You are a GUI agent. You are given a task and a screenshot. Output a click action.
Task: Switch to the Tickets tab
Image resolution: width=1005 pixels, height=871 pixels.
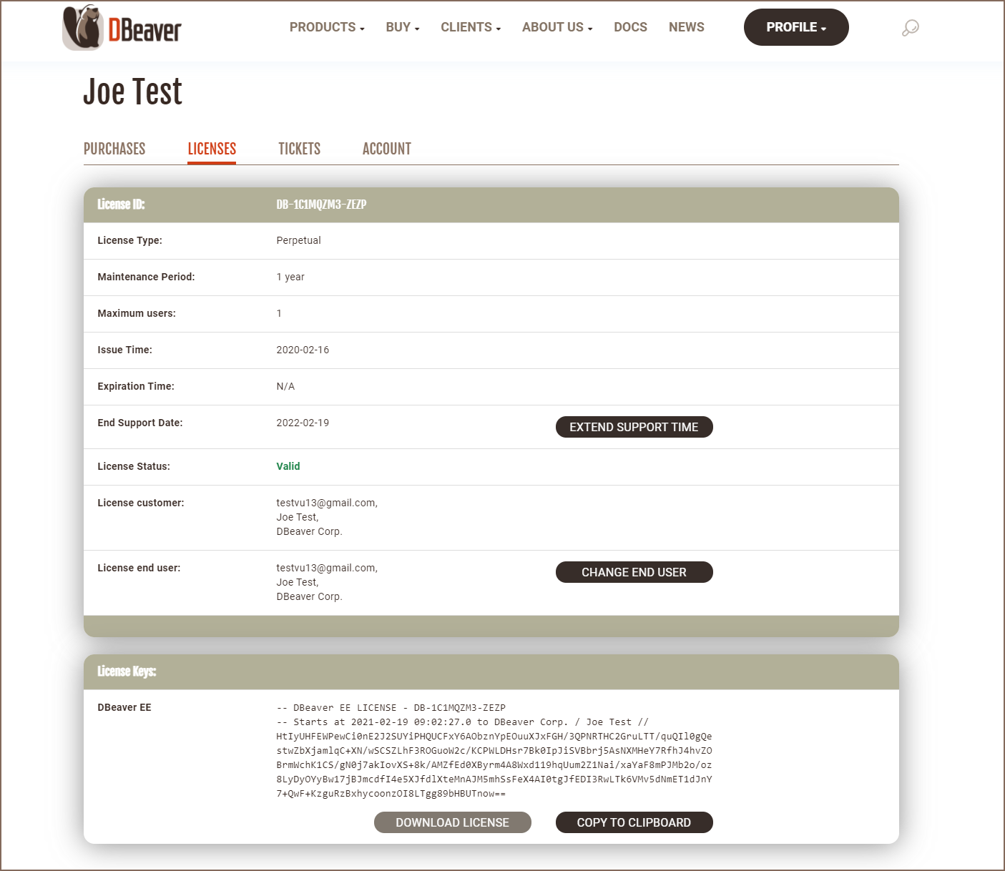click(x=299, y=149)
